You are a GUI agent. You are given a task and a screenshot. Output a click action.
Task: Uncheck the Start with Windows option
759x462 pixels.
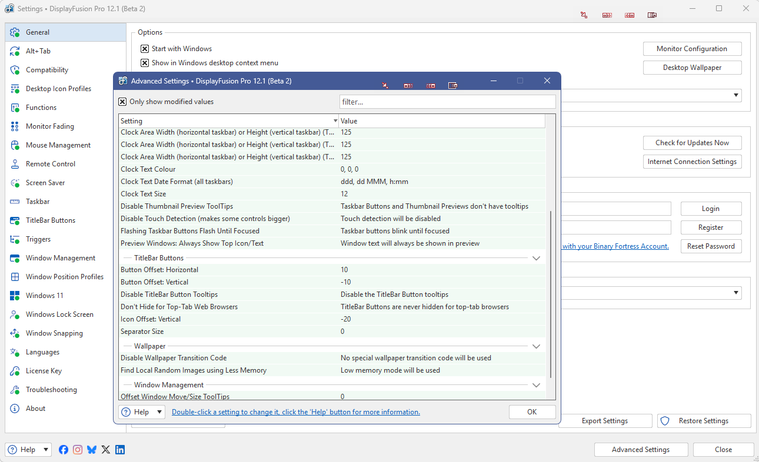click(145, 49)
